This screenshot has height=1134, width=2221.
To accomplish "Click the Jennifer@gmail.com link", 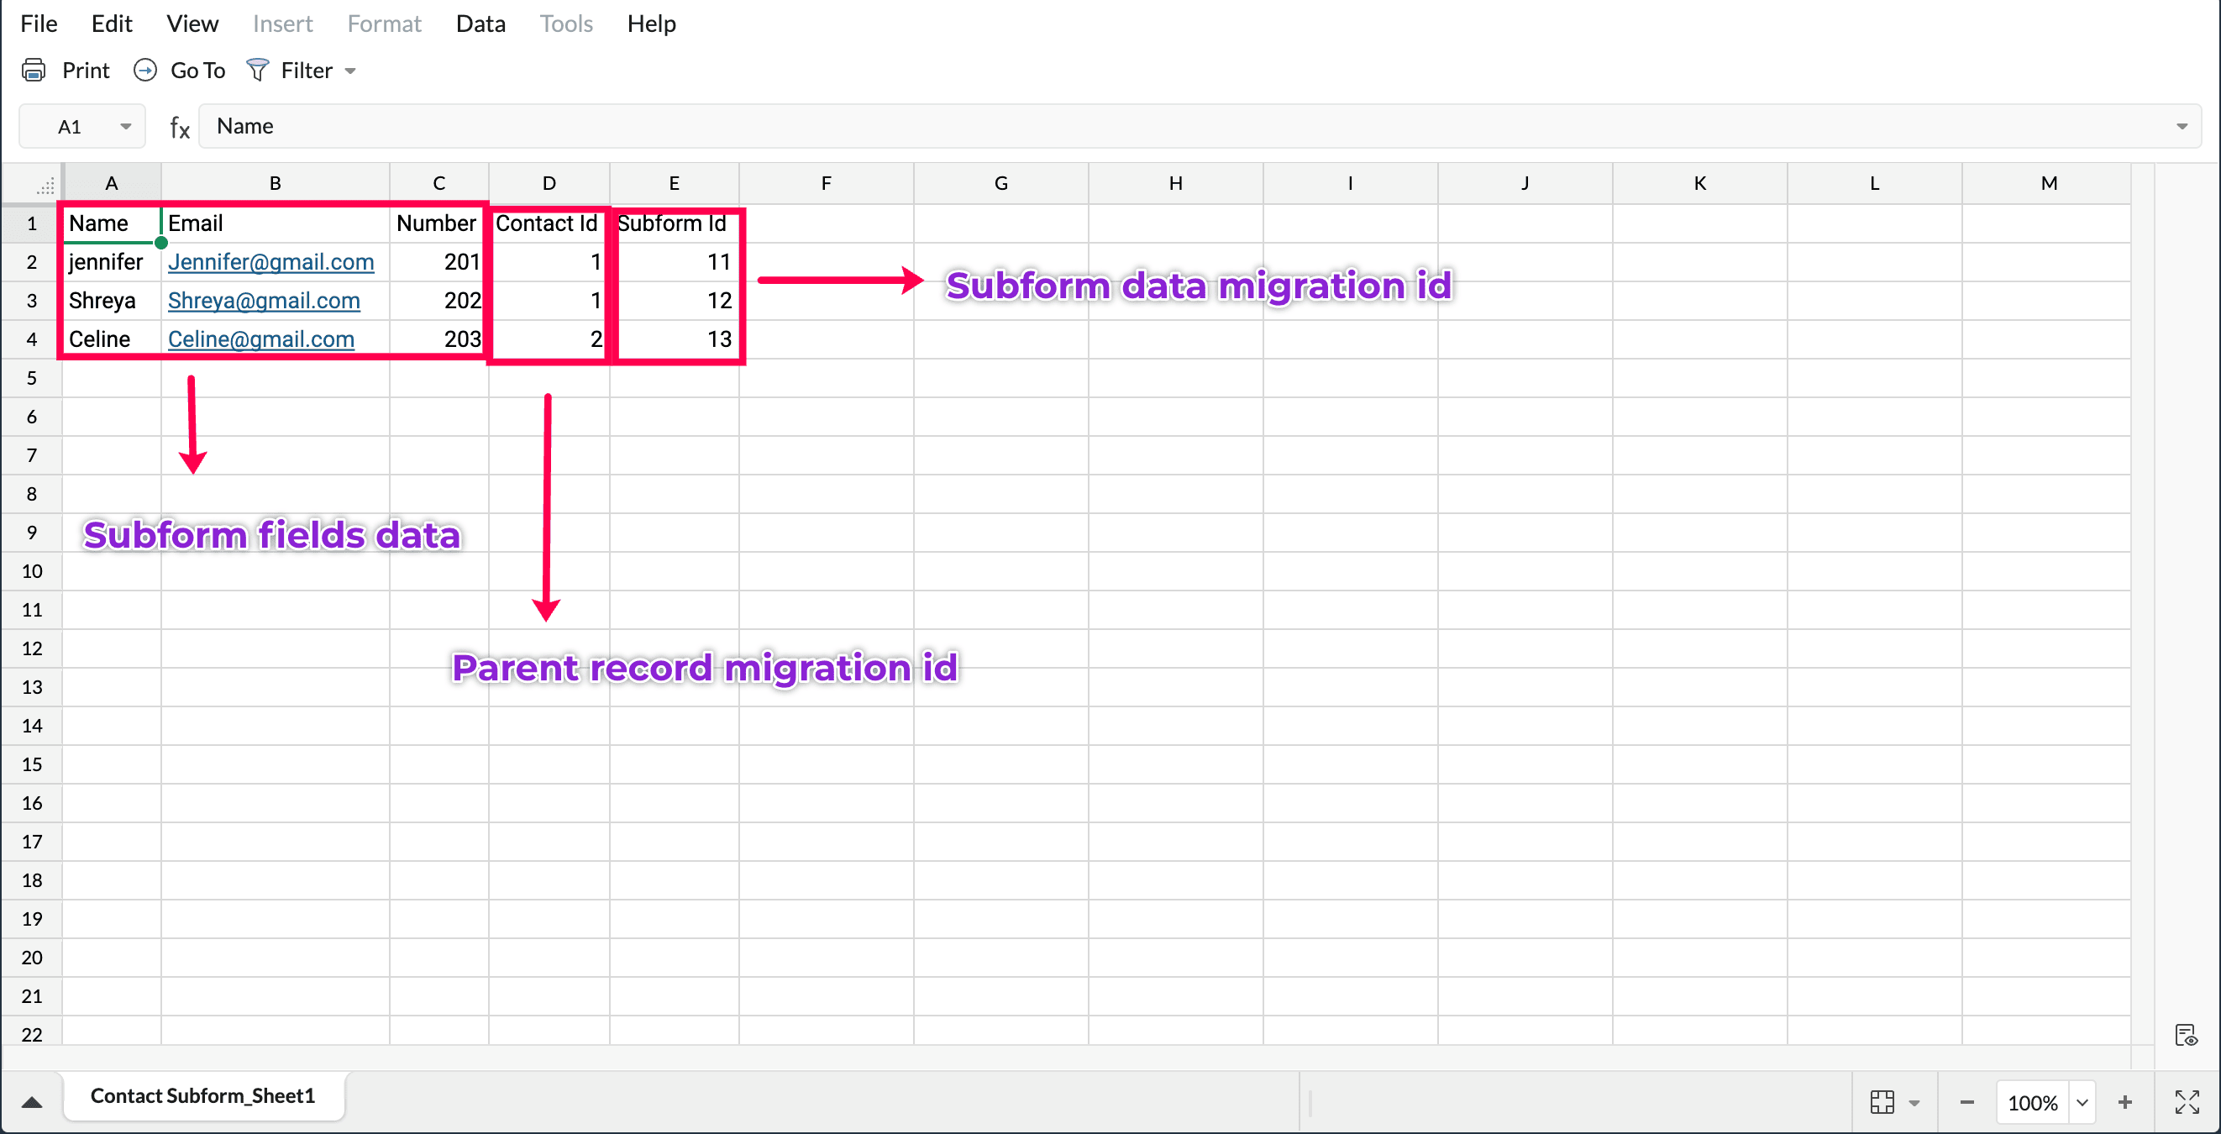I will [270, 262].
